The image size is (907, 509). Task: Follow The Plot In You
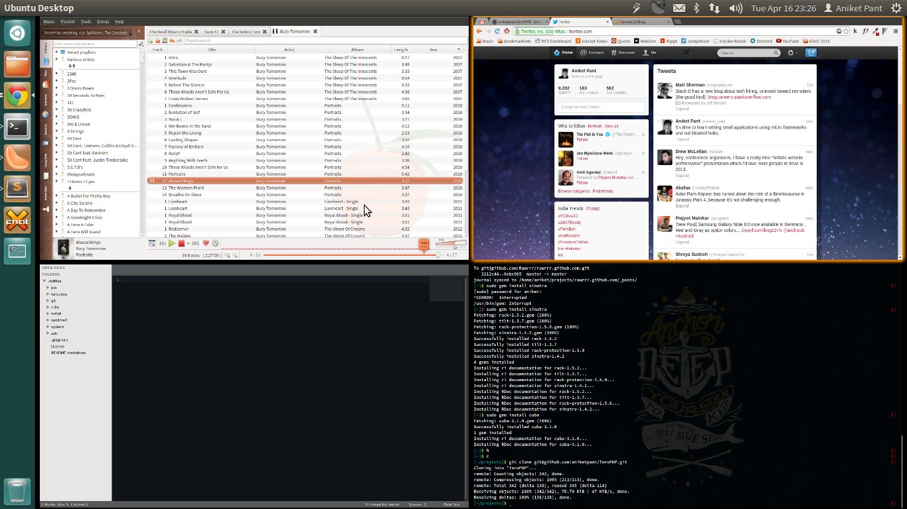click(582, 140)
